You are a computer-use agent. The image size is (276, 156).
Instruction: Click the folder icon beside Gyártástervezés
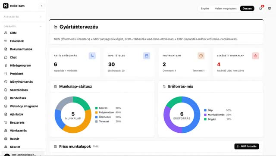(x=56, y=27)
